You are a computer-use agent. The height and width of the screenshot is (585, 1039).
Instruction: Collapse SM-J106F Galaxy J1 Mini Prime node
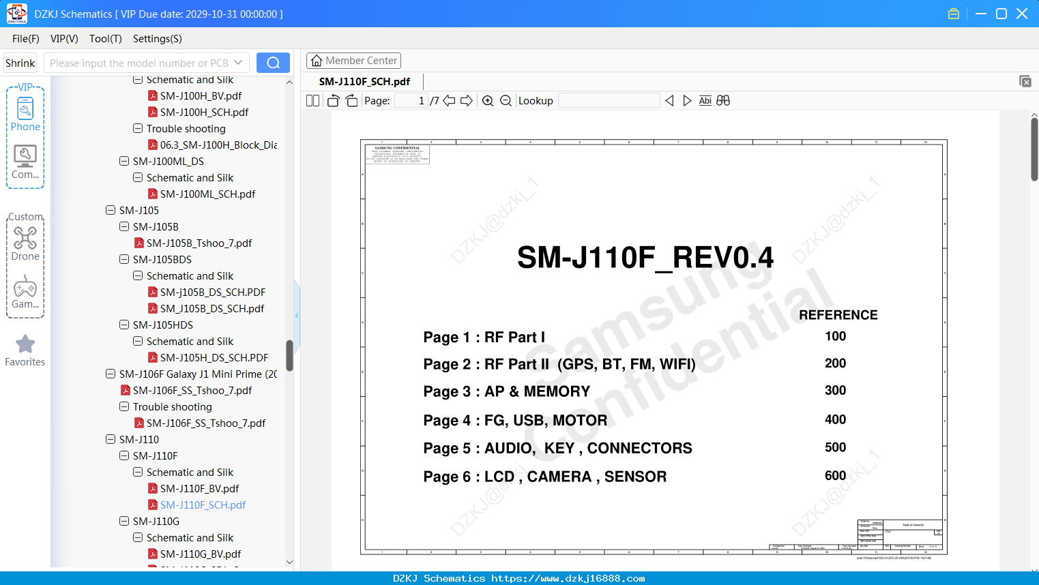[x=111, y=374]
